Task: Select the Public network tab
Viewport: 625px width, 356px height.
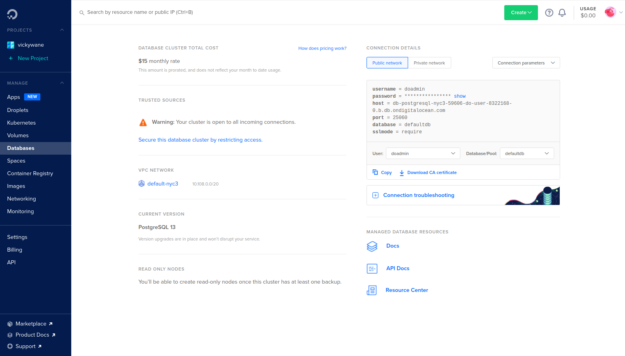Action: click(387, 63)
